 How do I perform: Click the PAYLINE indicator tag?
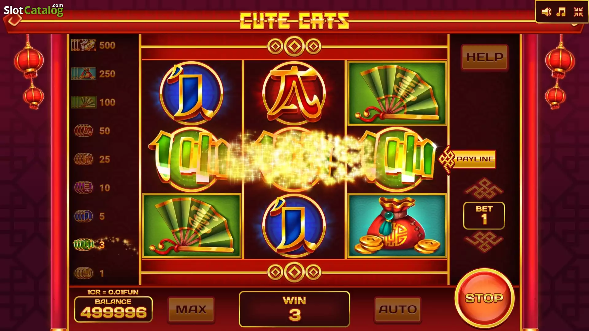pos(467,159)
